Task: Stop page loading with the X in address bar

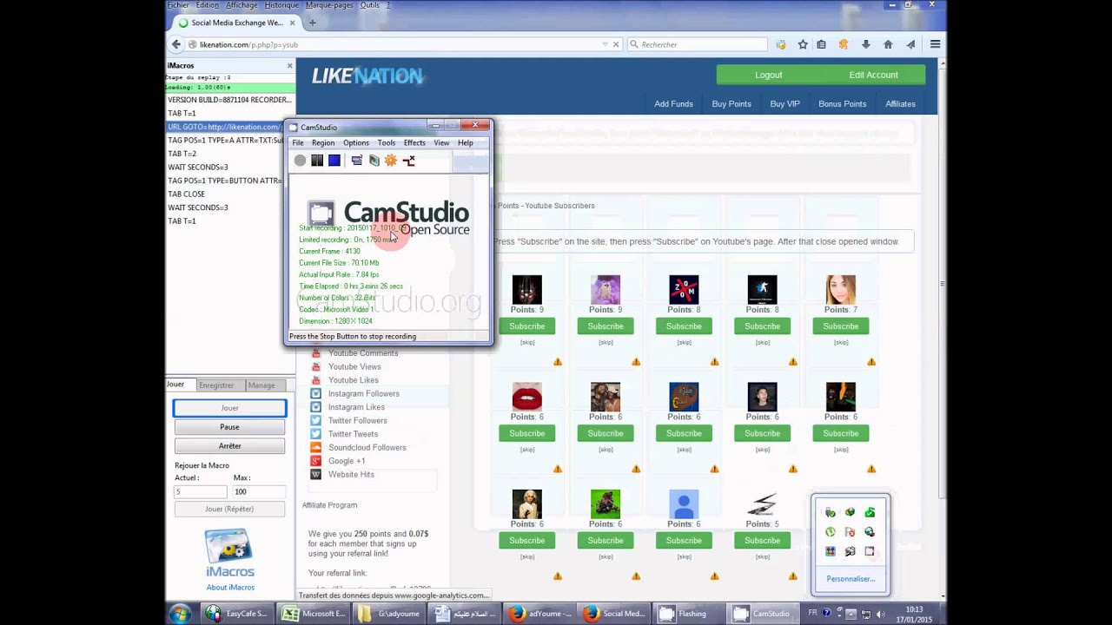Action: pos(616,44)
